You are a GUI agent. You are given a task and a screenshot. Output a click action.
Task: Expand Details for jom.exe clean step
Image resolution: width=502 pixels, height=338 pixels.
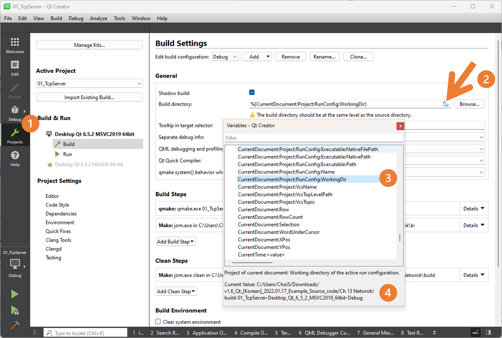tap(474, 275)
